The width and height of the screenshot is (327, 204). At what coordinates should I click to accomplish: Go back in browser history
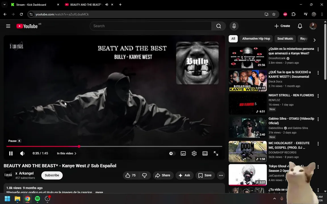(5, 14)
